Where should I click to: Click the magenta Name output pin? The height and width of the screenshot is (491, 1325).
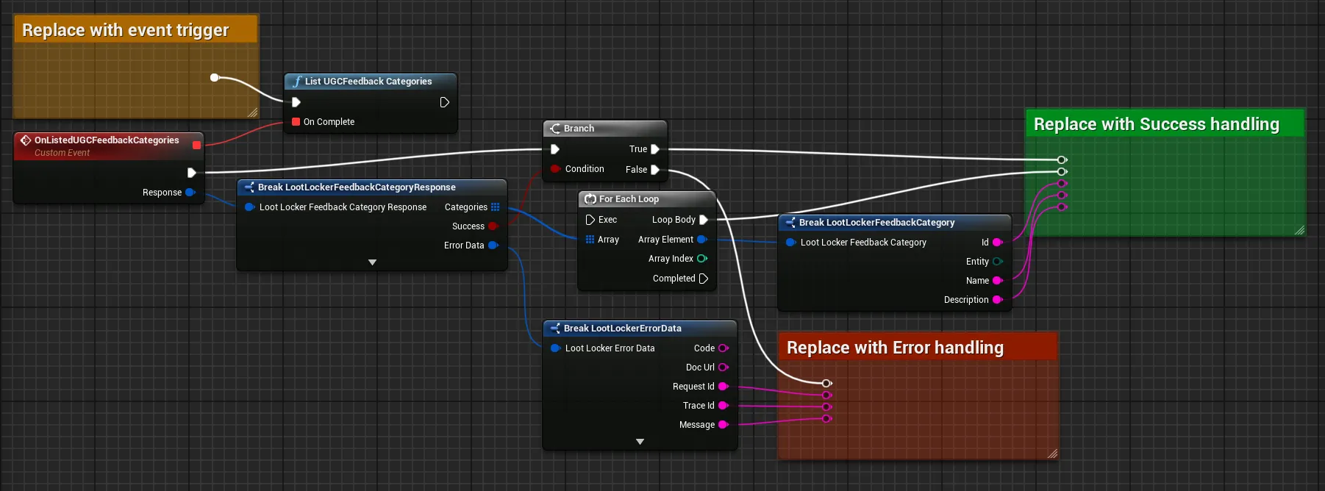tap(998, 281)
